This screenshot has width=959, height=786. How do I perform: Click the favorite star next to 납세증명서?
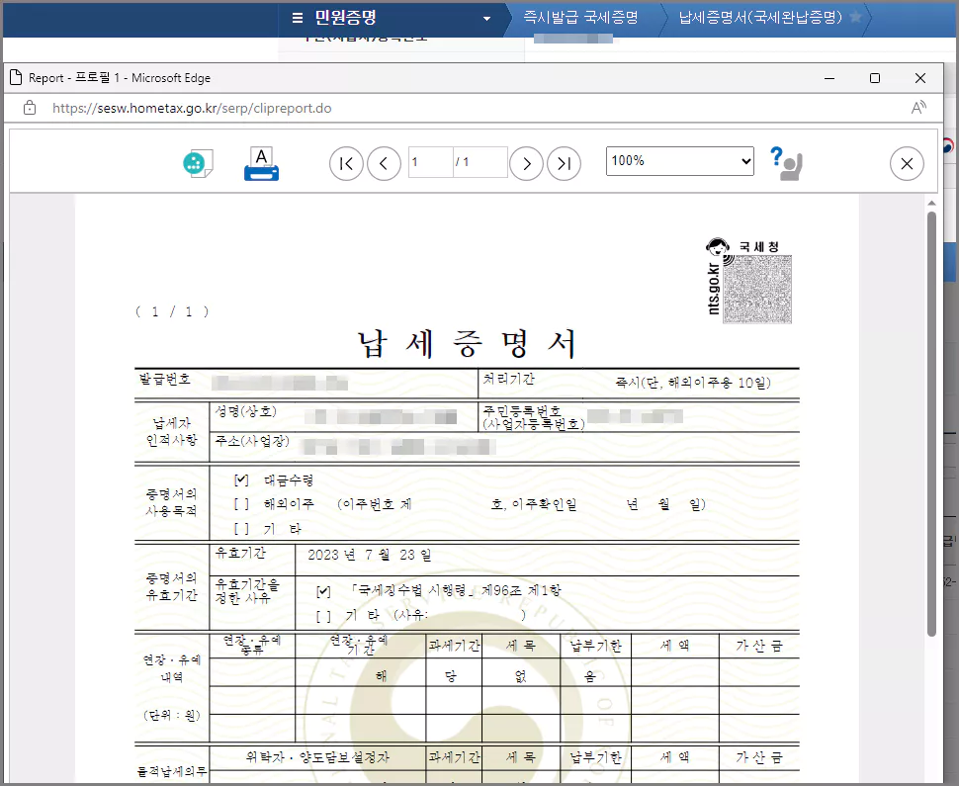click(x=856, y=17)
